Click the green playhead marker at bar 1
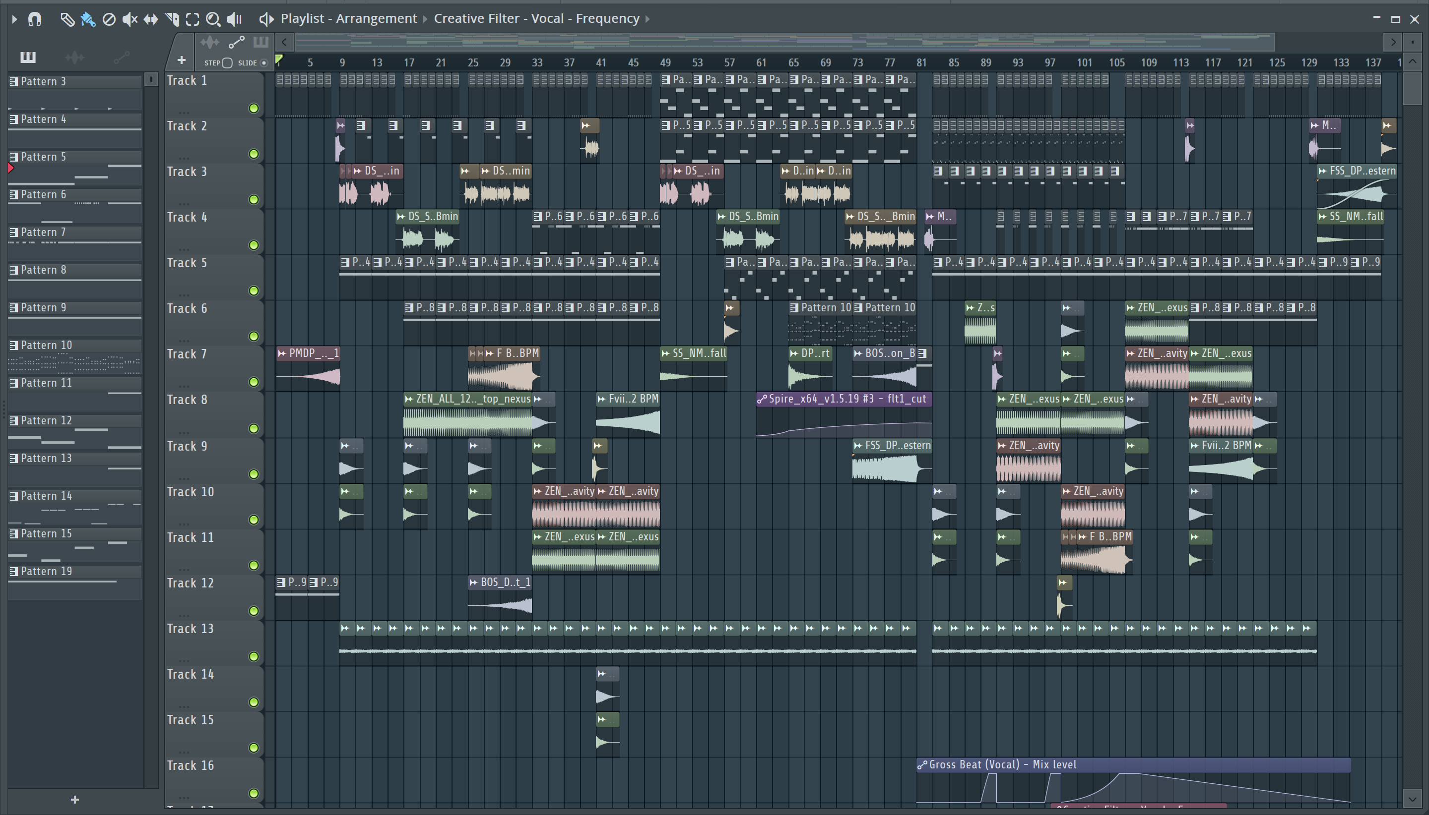The width and height of the screenshot is (1429, 815). point(279,59)
